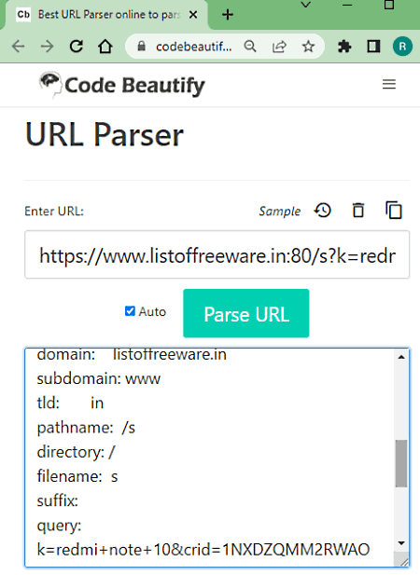This screenshot has height=575, width=420.
Task: Share this page using the share icon
Action: point(279,47)
